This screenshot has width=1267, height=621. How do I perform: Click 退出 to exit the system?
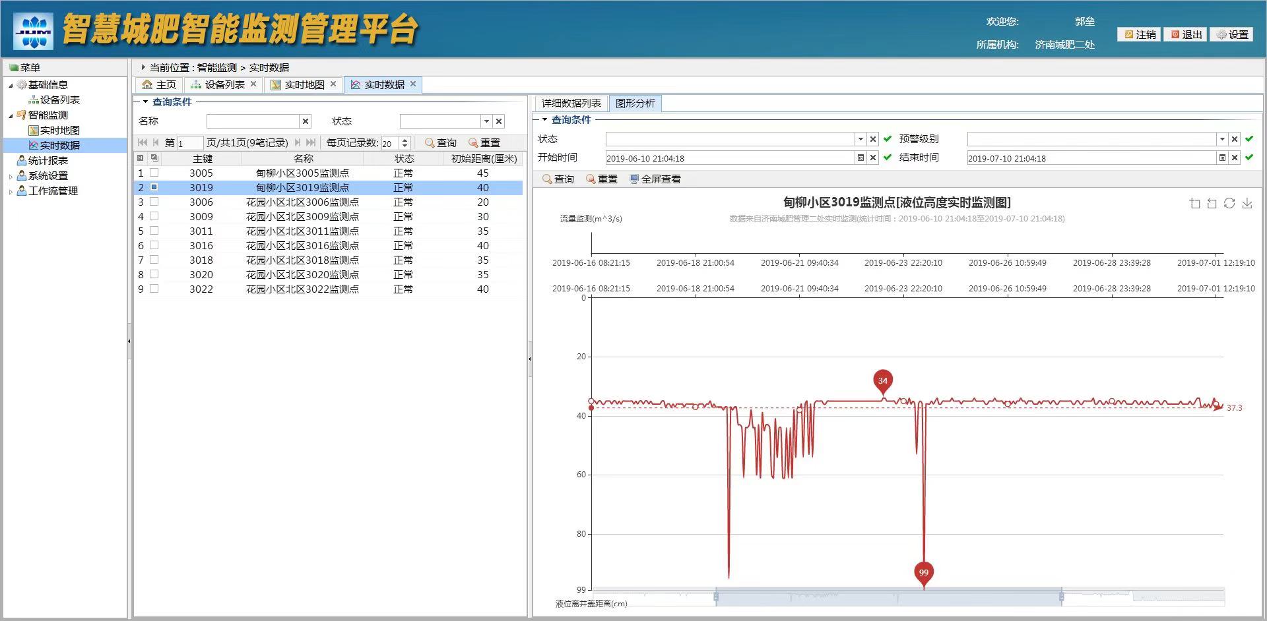pos(1186,34)
